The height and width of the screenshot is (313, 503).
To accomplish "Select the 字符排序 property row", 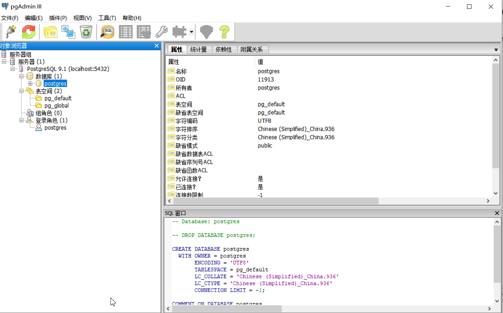I will click(x=329, y=129).
